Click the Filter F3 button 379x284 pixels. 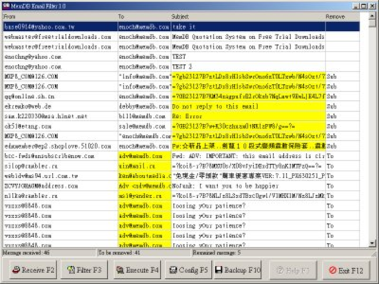point(84,270)
